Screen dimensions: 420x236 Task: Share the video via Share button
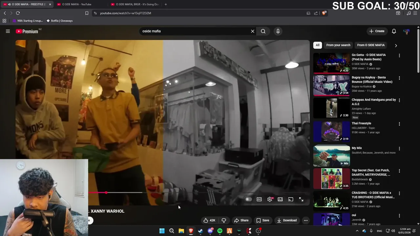point(241,220)
